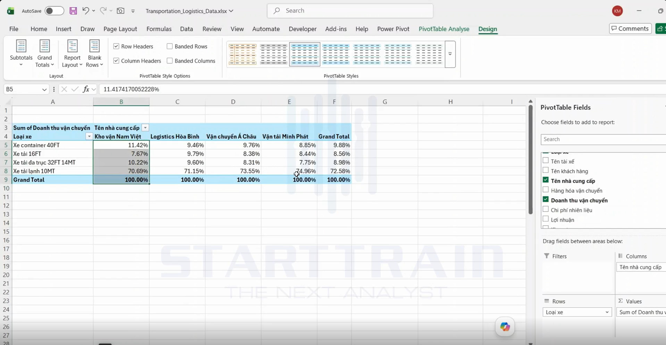The height and width of the screenshot is (345, 666).
Task: Open the Loại xe dropdown in Rows area
Action: pyautogui.click(x=607, y=312)
